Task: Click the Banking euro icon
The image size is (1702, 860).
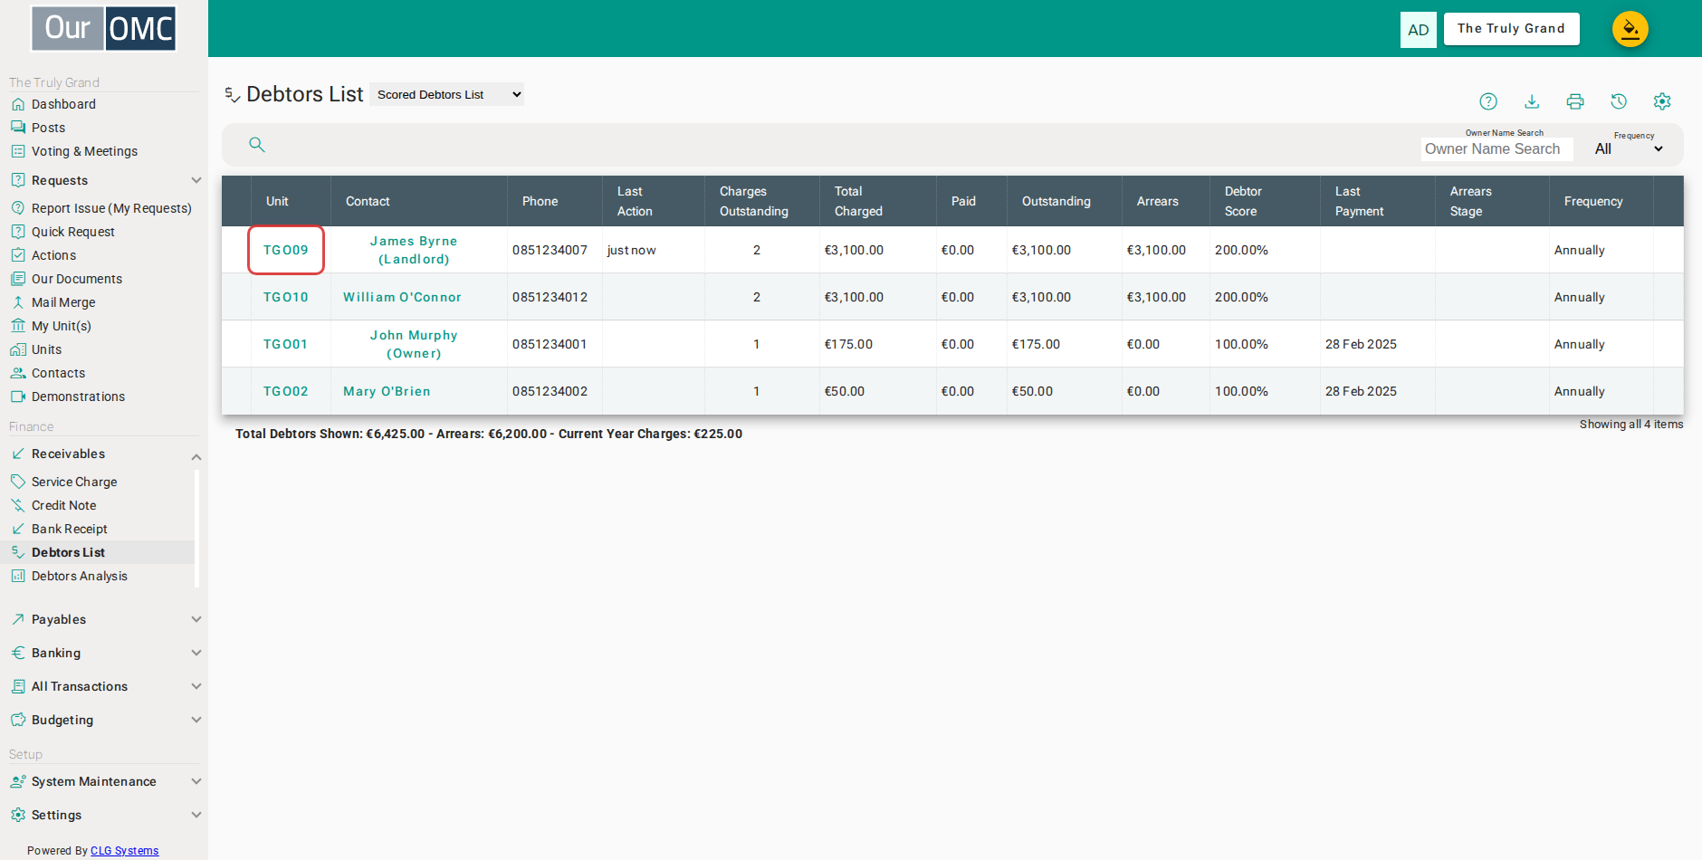Action: pos(18,653)
